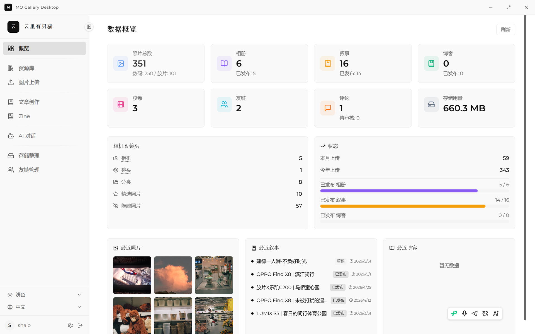
Task: Open the 镜头 lens link
Action: [126, 170]
